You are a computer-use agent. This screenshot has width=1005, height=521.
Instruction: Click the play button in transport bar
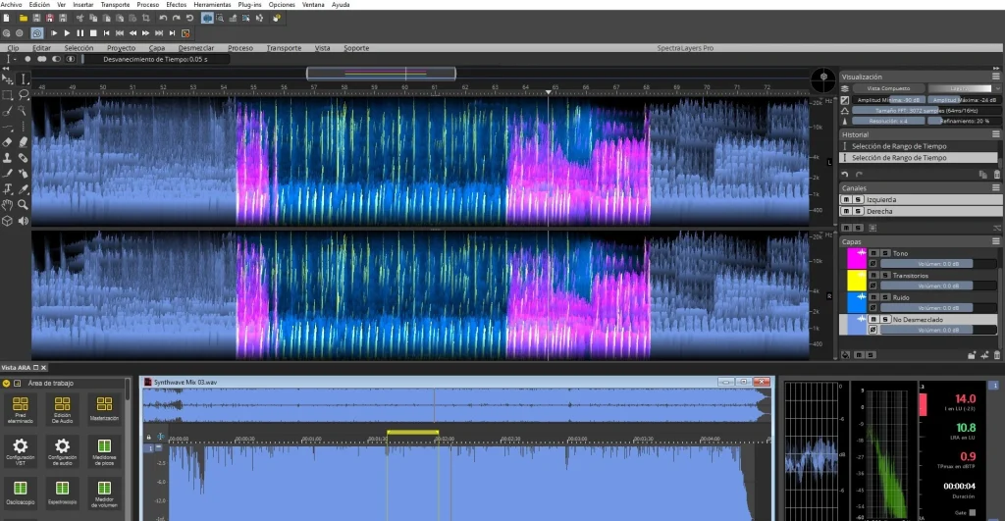[x=67, y=33]
